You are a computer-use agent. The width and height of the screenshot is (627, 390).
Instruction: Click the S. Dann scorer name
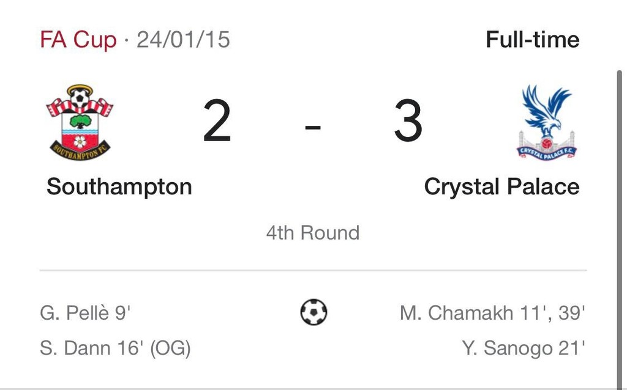[x=75, y=348]
